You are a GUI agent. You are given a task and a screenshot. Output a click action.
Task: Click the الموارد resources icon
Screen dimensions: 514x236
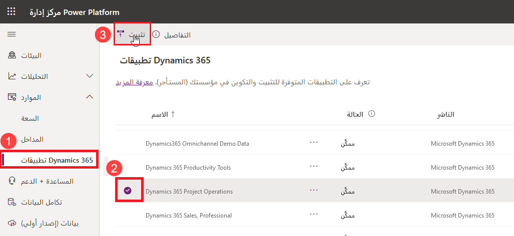click(12, 97)
